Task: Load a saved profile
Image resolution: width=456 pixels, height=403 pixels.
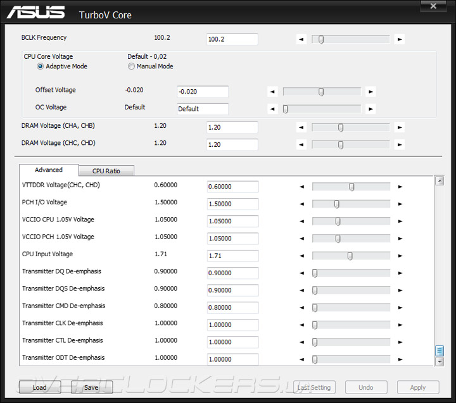Action: [x=40, y=387]
